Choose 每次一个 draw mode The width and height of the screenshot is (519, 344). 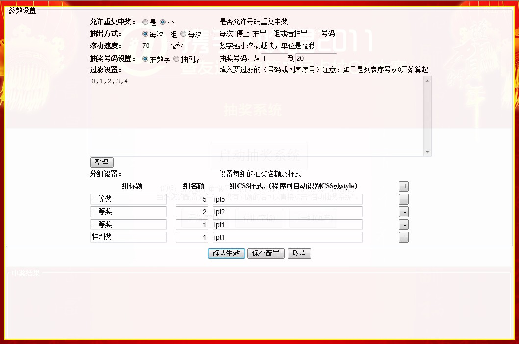[x=183, y=34]
